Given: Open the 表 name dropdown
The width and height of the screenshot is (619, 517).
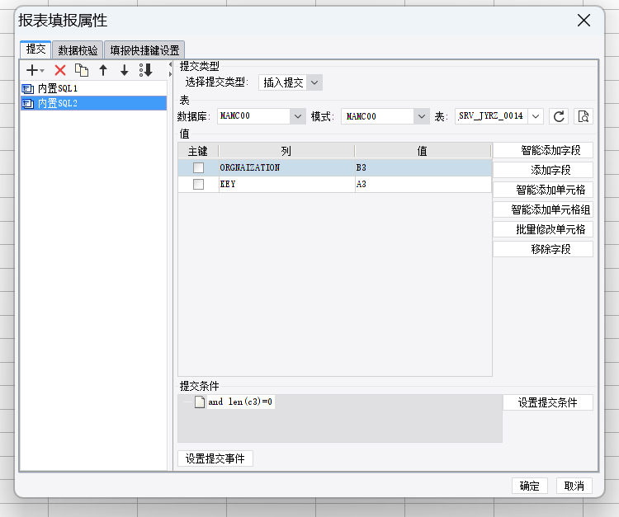Looking at the screenshot, I should pos(536,116).
